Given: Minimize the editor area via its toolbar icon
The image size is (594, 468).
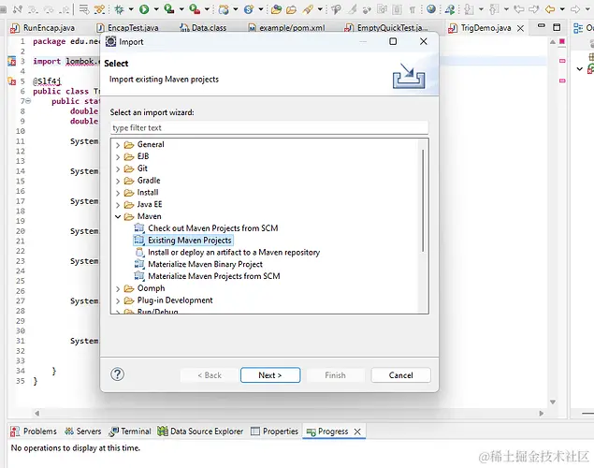Looking at the screenshot, I should (x=542, y=26).
